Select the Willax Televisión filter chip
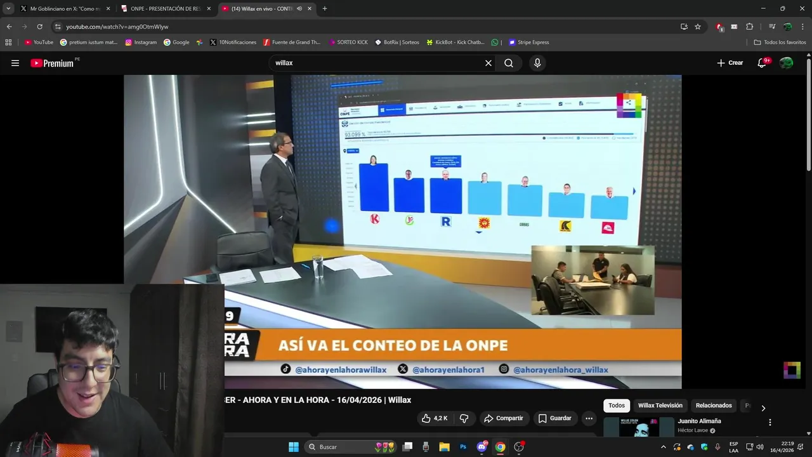Screen dimensions: 812x457 tap(660, 406)
